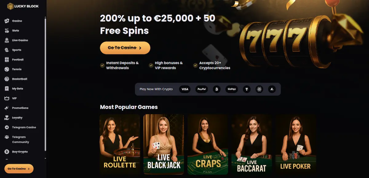Open Live Casino in the sidebar
Screen dimensions: 369x178
point(16,40)
